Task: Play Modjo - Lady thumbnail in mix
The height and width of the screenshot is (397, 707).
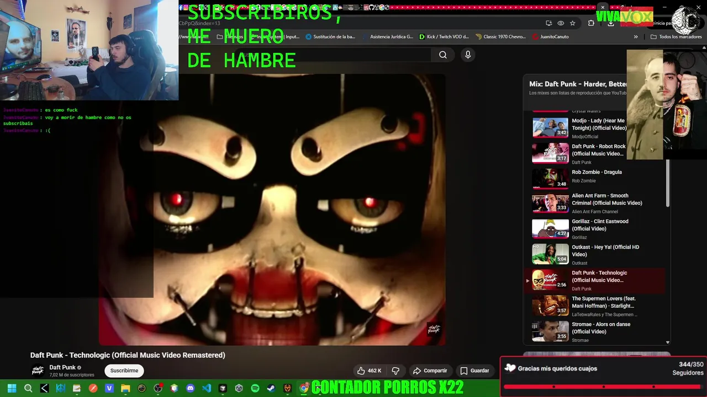Action: click(550, 127)
